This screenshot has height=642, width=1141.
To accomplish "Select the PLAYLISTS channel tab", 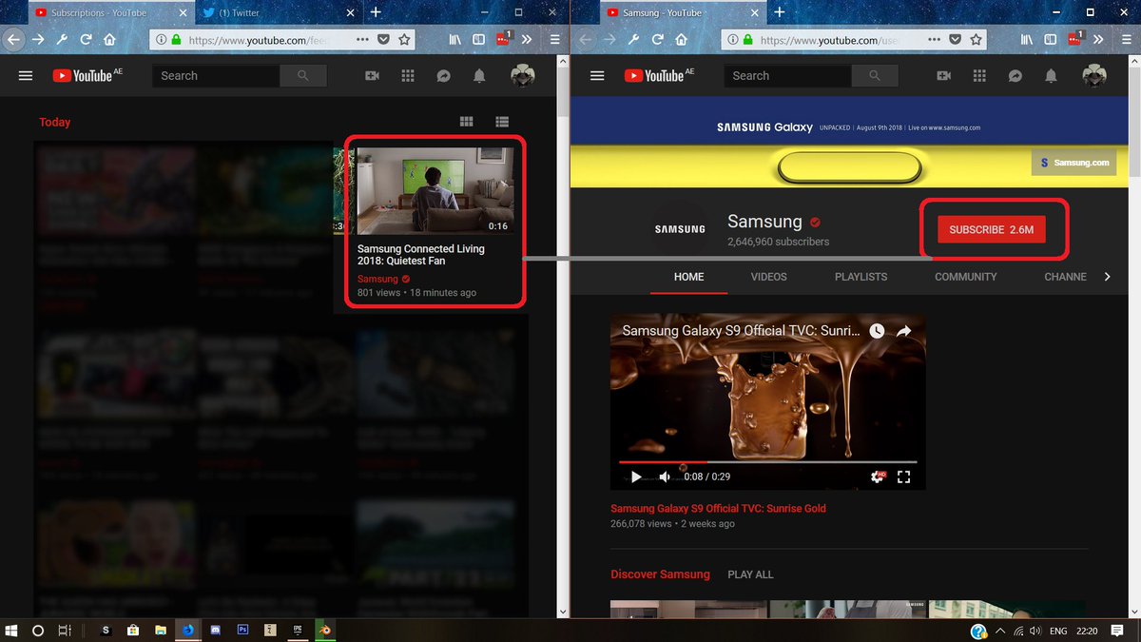I will coord(861,277).
